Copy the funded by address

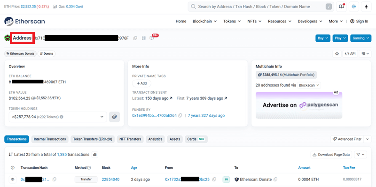pyautogui.click(x=180, y=115)
